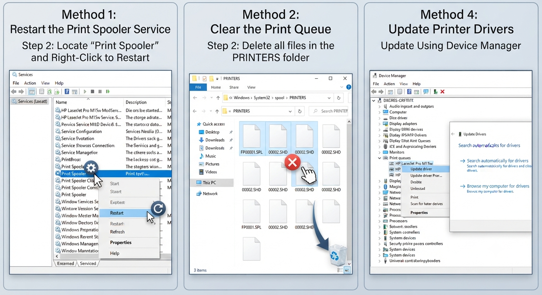Click Services horizontal scrollbar left arrow
The width and height of the screenshot is (542, 295).
[57, 256]
